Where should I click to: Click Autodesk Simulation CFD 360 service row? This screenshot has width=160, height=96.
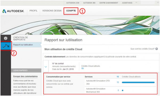(x=121, y=82)
